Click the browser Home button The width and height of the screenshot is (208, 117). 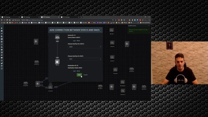10,20
